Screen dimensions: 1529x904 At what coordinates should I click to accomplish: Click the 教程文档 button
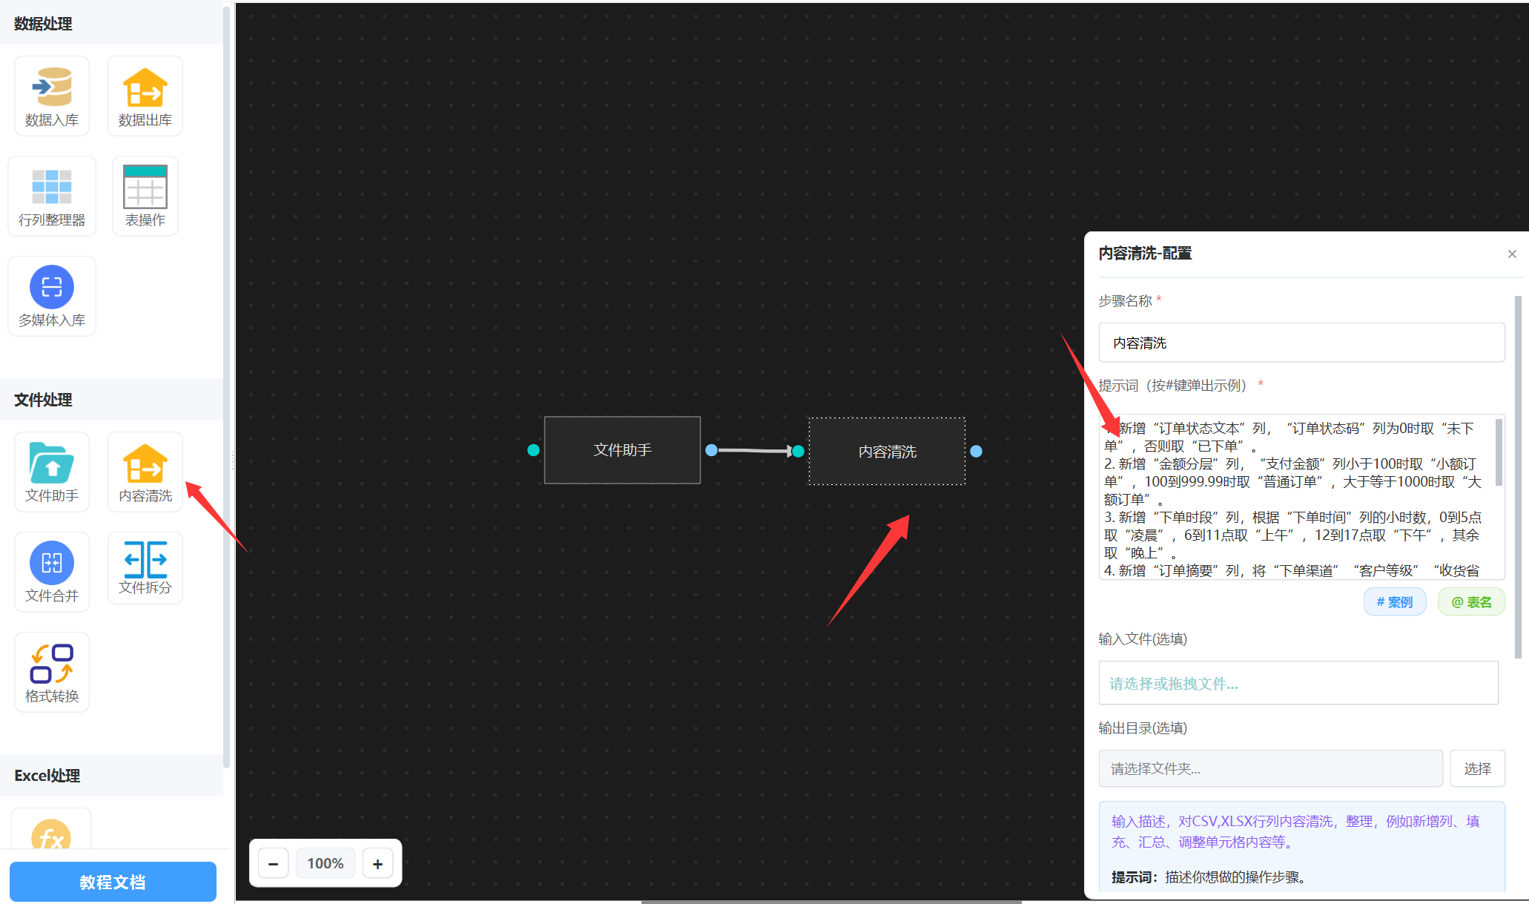113,882
